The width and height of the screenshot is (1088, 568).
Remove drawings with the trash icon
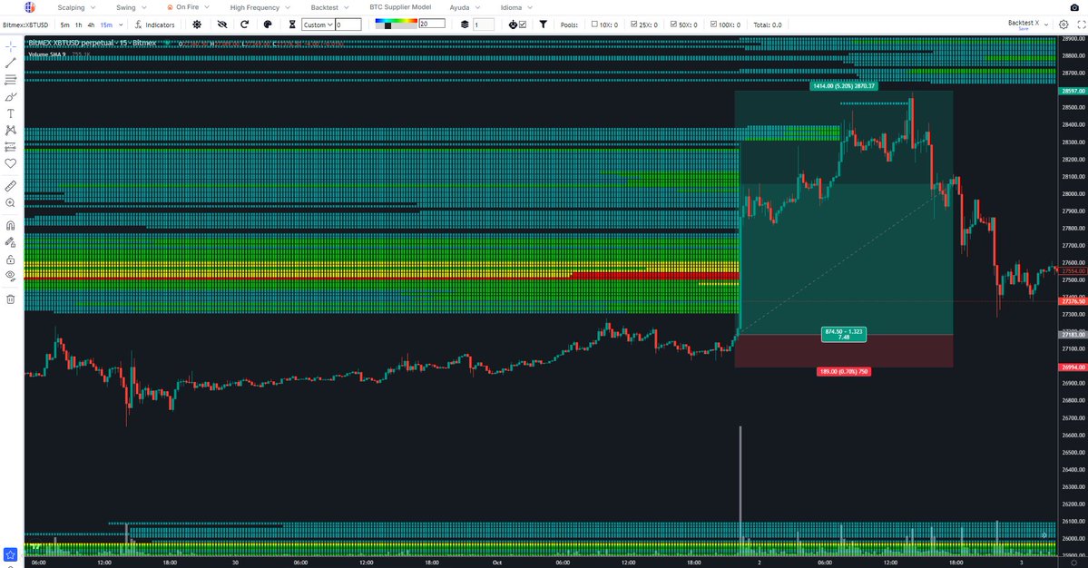[x=10, y=299]
